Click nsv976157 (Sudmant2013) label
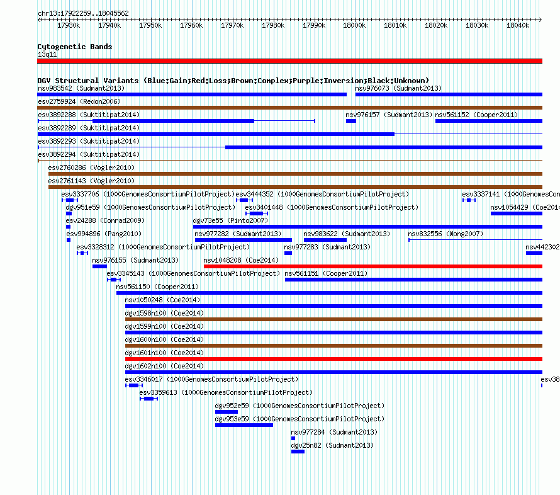The image size is (560, 495). coord(389,115)
